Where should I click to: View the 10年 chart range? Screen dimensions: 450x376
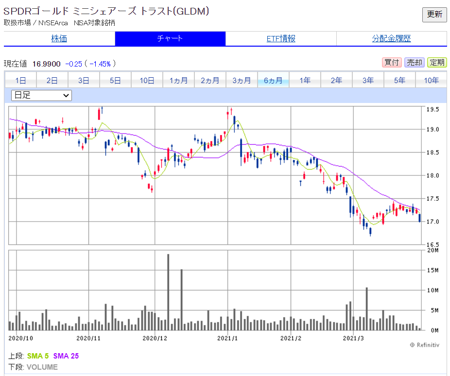pos(431,80)
